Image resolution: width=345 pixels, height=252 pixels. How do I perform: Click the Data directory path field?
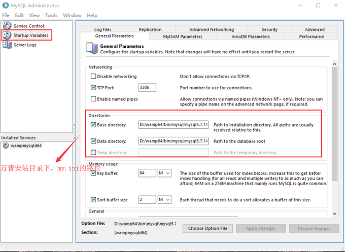click(174, 141)
